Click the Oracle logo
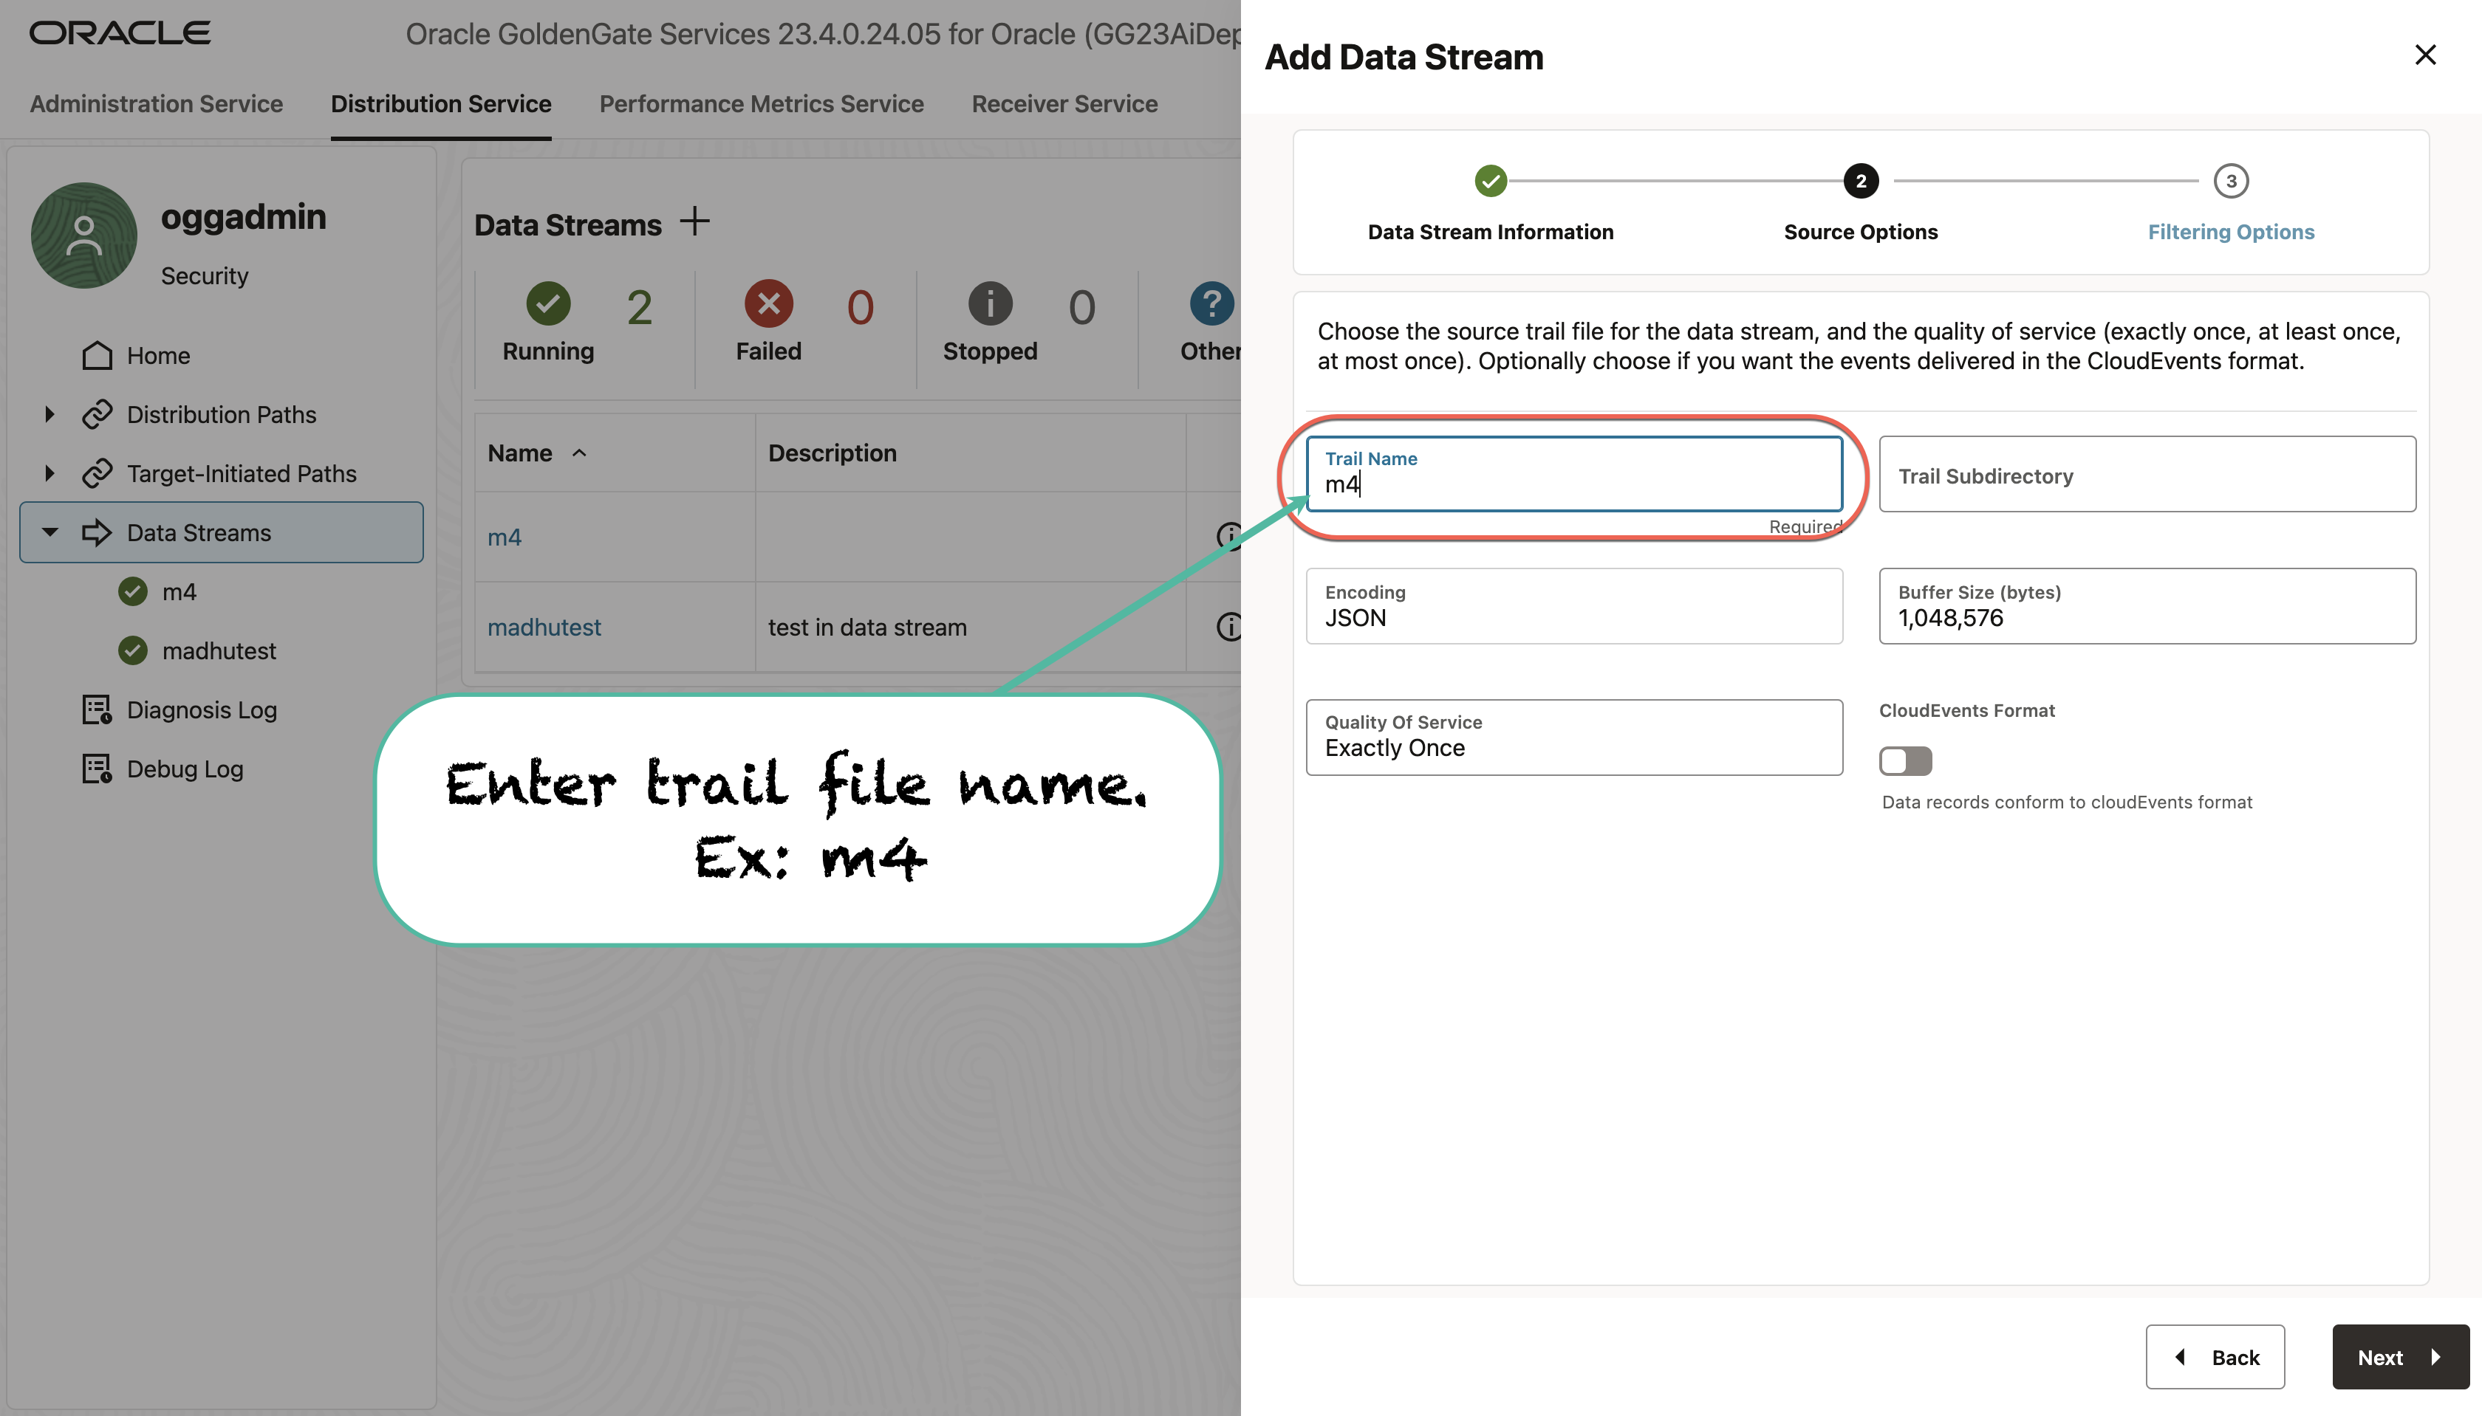This screenshot has width=2482, height=1416. (119, 32)
